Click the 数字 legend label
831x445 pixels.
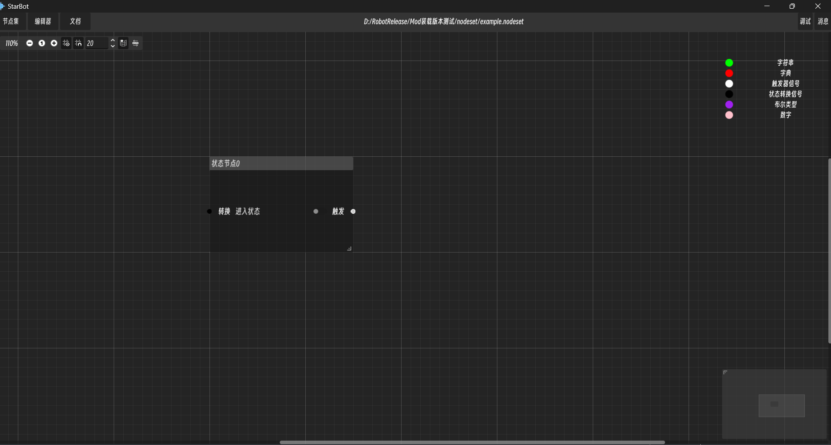coord(785,115)
